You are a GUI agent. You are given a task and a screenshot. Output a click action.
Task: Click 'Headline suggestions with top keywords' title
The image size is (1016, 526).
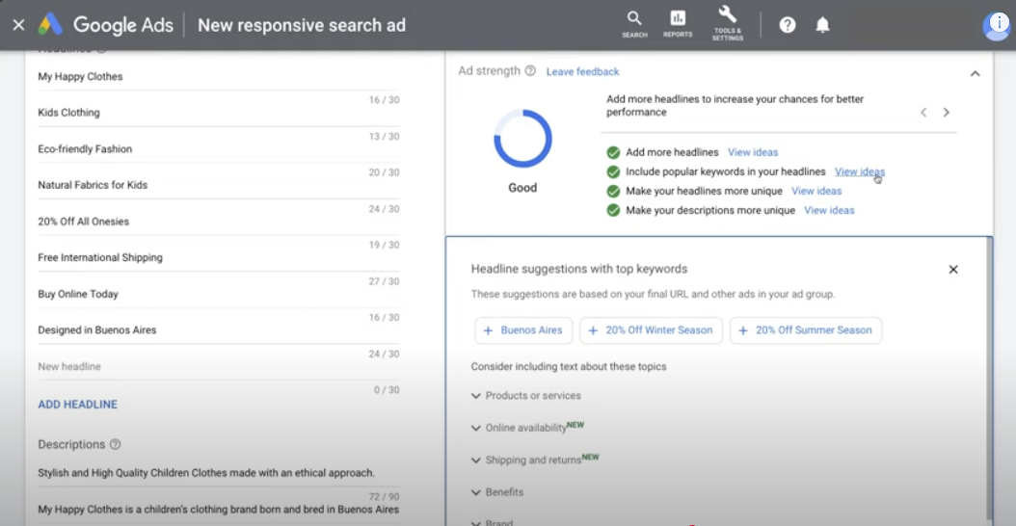point(578,269)
